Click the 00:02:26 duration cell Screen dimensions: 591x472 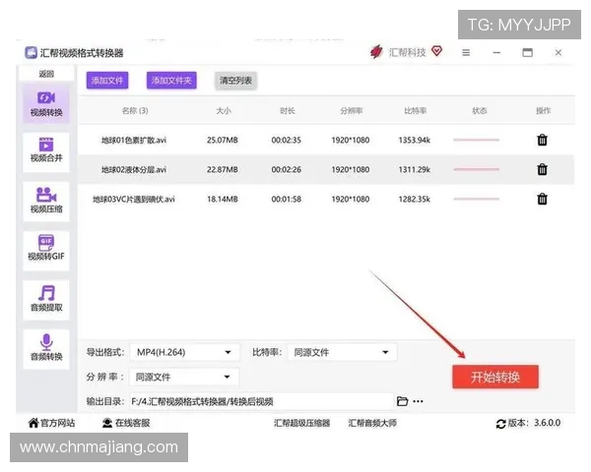tap(287, 169)
